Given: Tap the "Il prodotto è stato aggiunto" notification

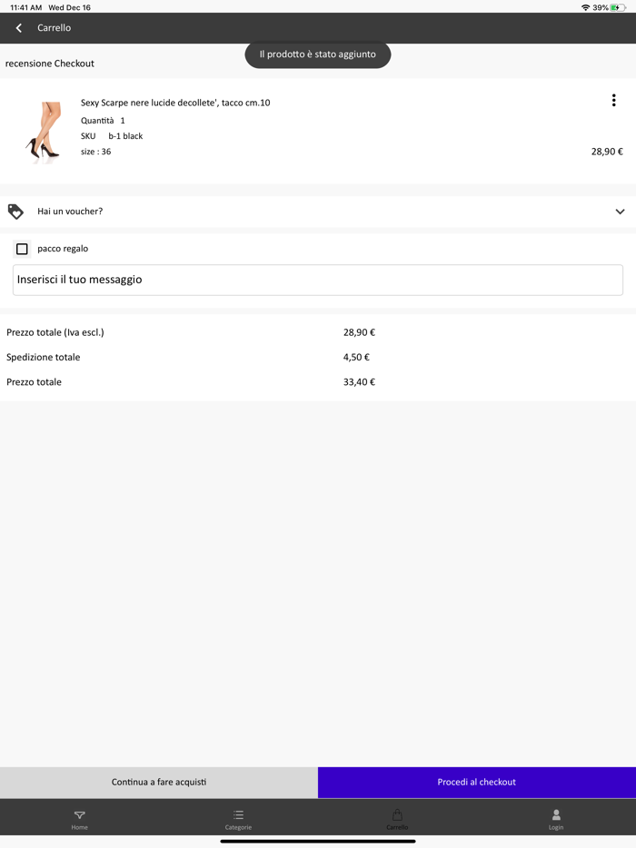Looking at the screenshot, I should pyautogui.click(x=318, y=54).
